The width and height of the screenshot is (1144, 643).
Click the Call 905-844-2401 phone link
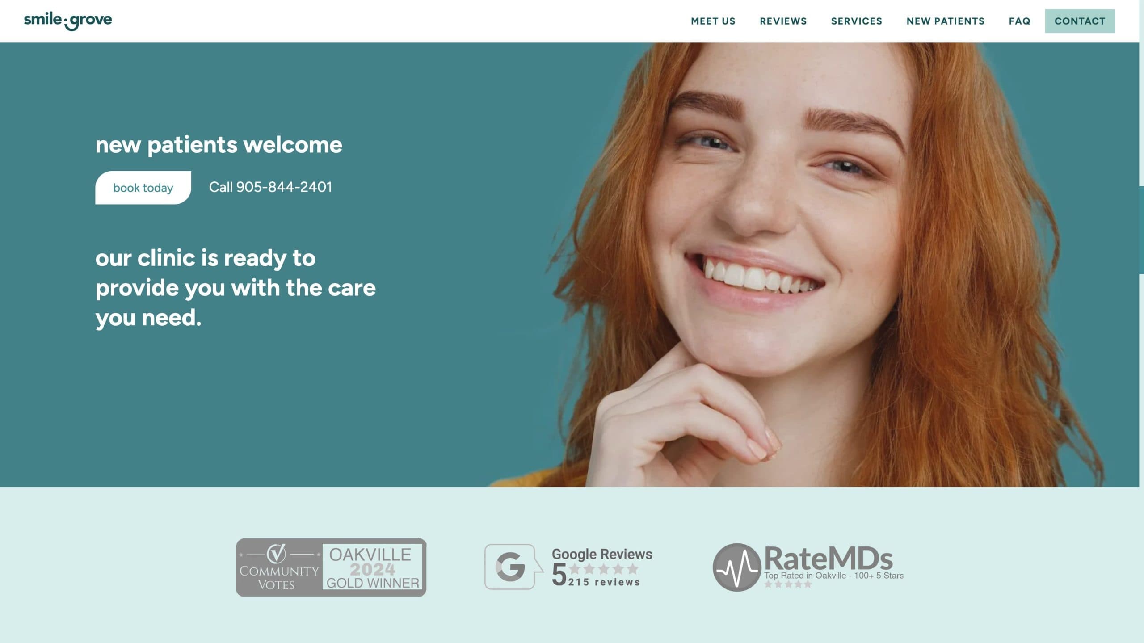tap(270, 187)
